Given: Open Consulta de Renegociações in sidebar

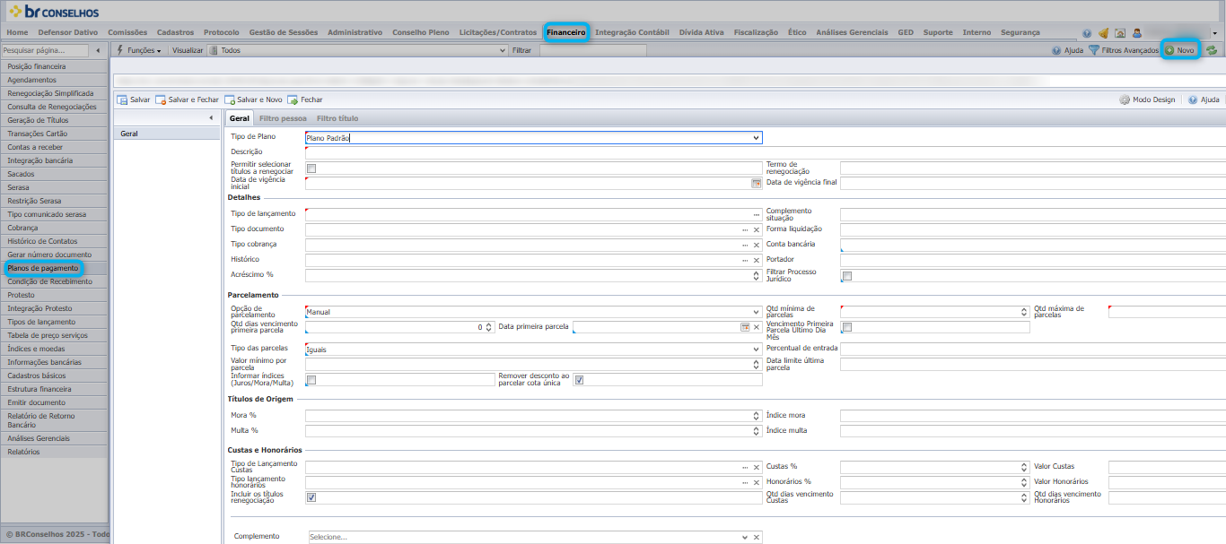Looking at the screenshot, I should tap(54, 107).
